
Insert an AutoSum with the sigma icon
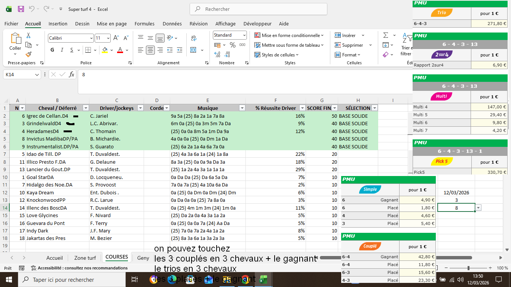pyautogui.click(x=386, y=35)
